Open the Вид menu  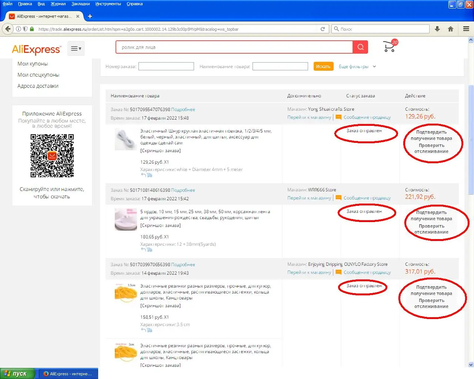(41, 4)
